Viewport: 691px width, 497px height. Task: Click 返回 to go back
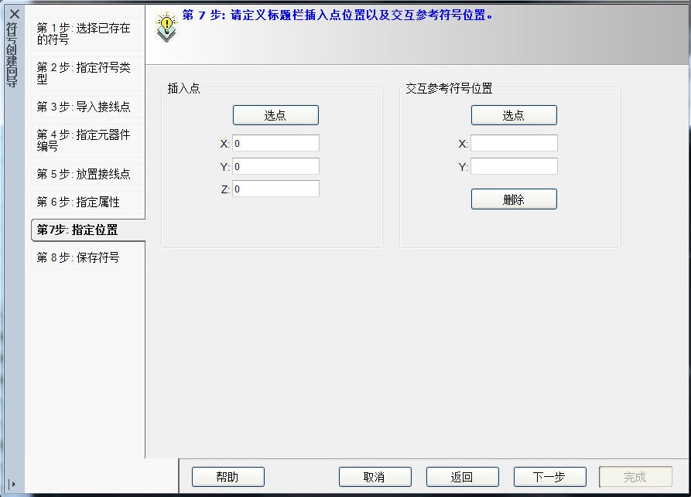pos(462,477)
